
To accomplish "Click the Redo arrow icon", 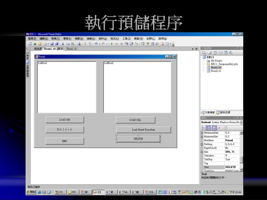I will point(103,44).
